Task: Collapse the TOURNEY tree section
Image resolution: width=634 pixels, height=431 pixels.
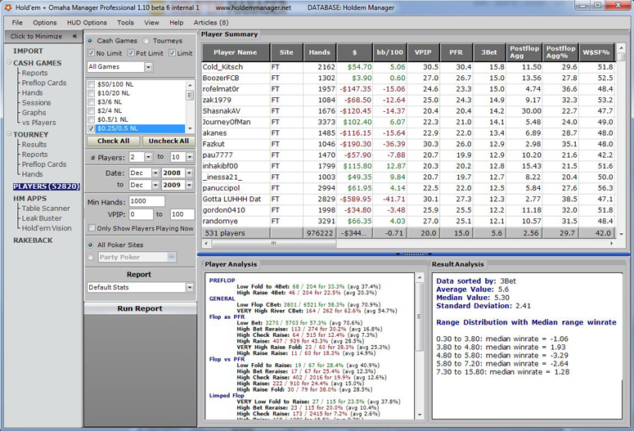Action: tap(9, 134)
